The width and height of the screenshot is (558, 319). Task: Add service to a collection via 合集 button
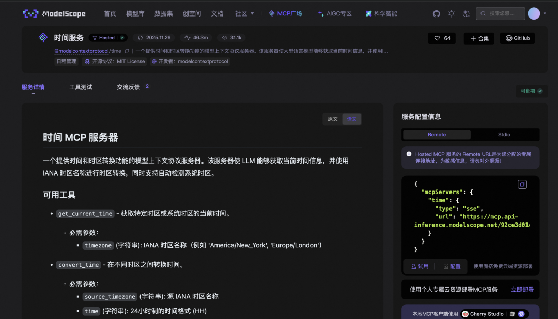[x=478, y=38]
